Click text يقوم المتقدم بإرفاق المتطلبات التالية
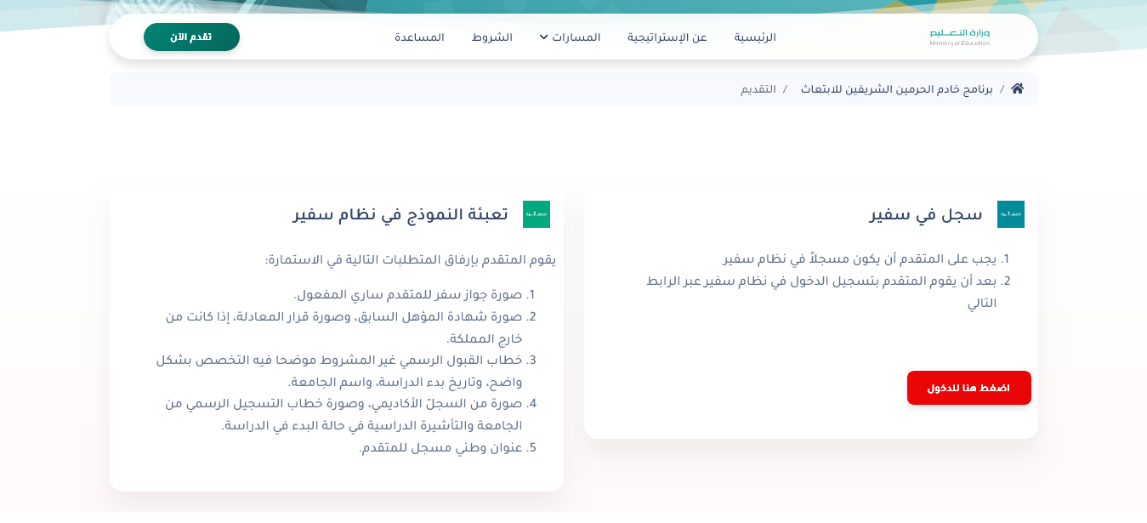This screenshot has width=1147, height=523. [411, 259]
